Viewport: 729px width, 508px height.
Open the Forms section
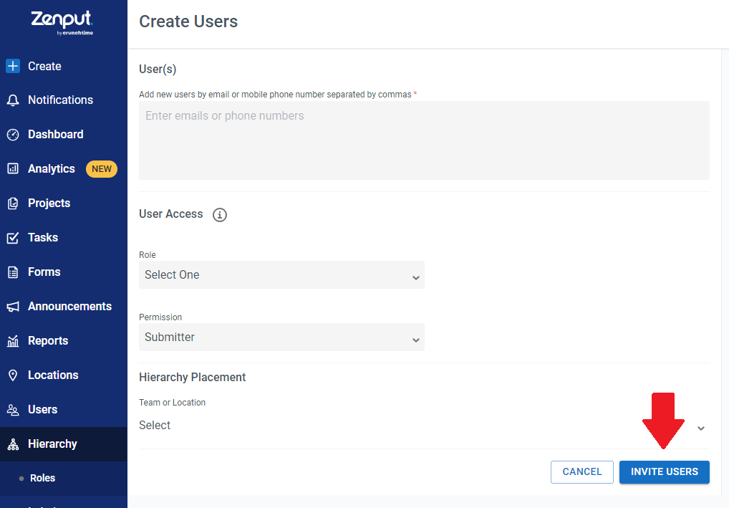(44, 272)
